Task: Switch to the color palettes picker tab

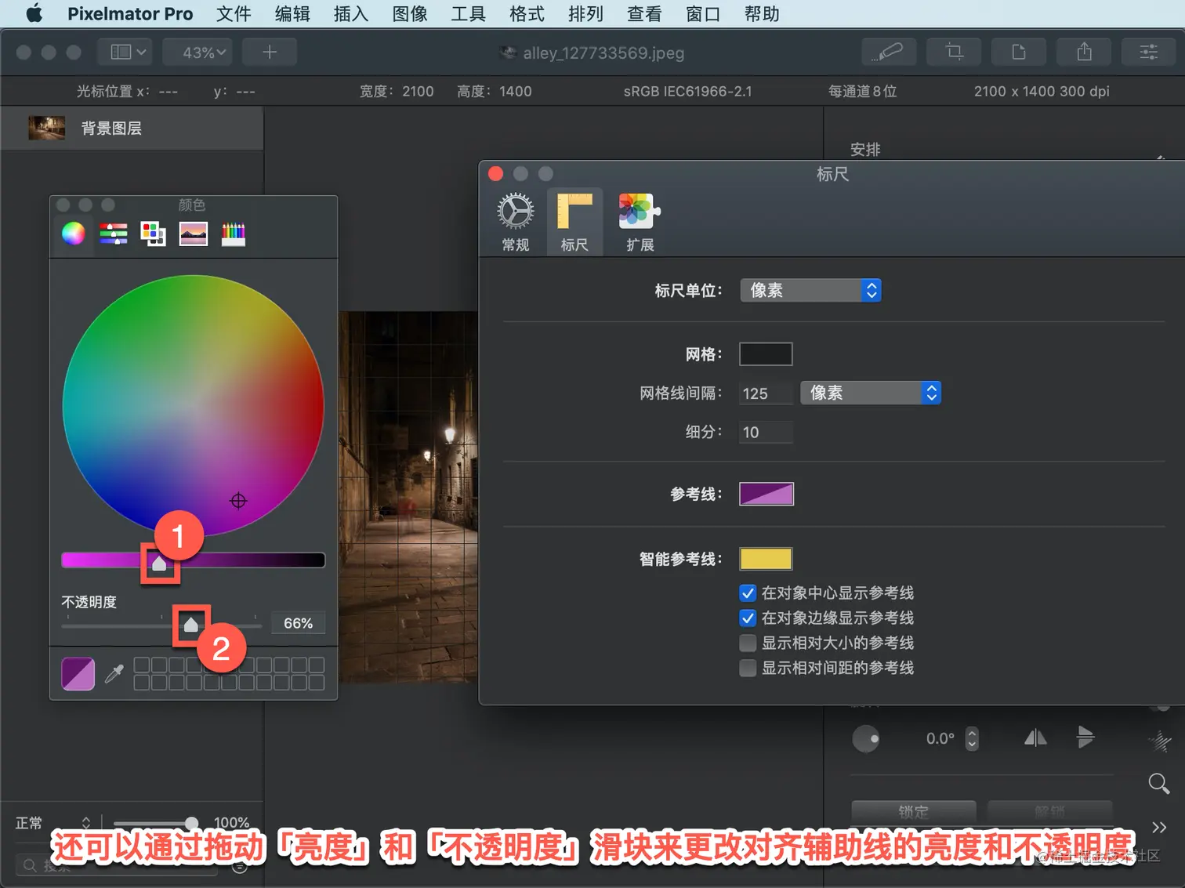Action: [x=153, y=234]
